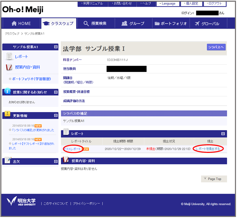Viewport: 237px width, 219px height.
Task: Open the HOME tab
Action: tap(21, 23)
